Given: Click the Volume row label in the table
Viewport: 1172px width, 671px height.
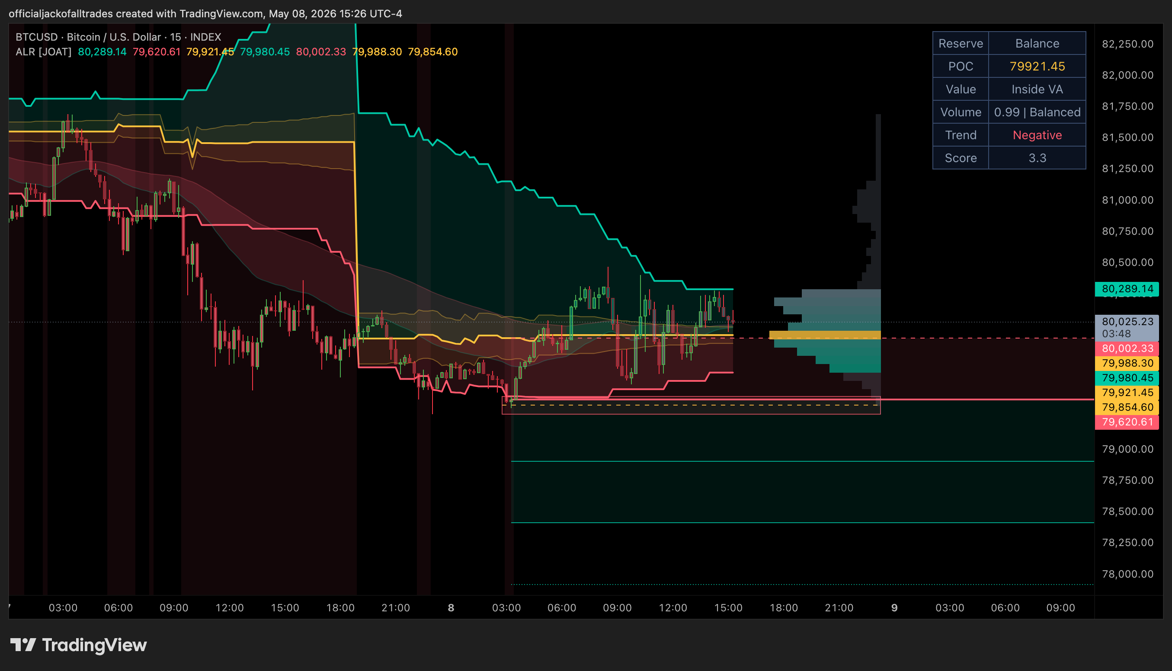Looking at the screenshot, I should [x=961, y=112].
